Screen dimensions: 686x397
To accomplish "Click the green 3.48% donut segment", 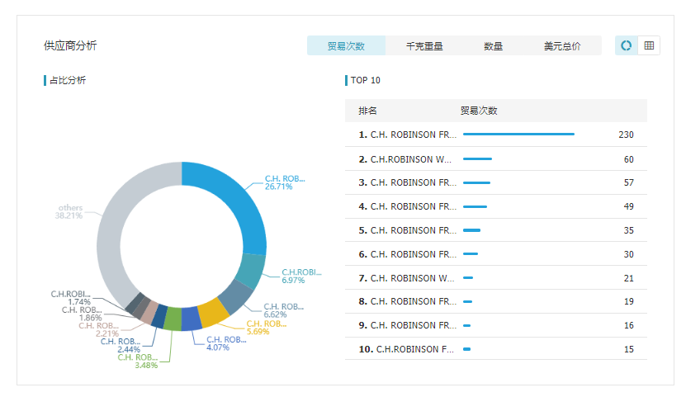I will tap(173, 318).
